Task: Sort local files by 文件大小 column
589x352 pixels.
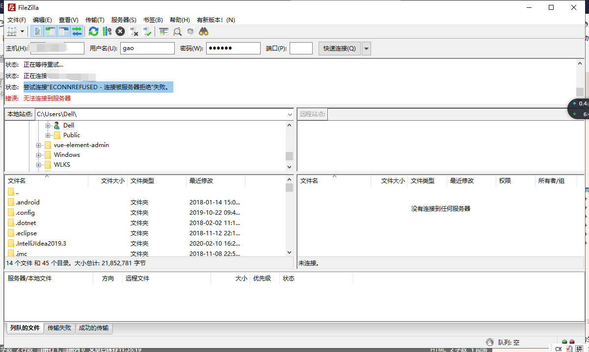Action: [x=108, y=180]
